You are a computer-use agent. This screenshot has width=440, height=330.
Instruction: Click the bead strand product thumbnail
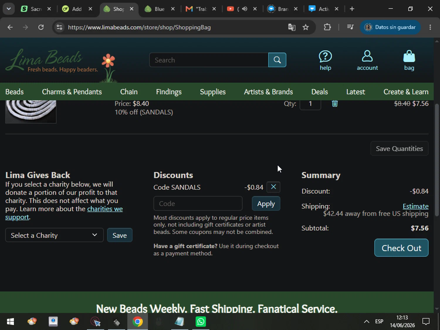(31, 111)
